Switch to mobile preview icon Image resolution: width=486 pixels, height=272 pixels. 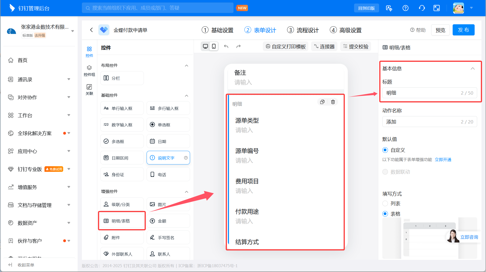click(214, 46)
